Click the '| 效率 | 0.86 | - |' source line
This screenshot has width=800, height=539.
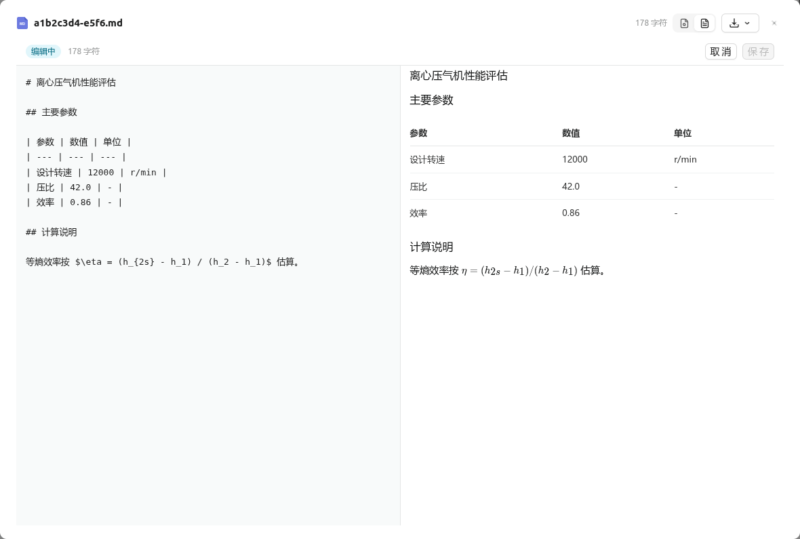pos(75,202)
